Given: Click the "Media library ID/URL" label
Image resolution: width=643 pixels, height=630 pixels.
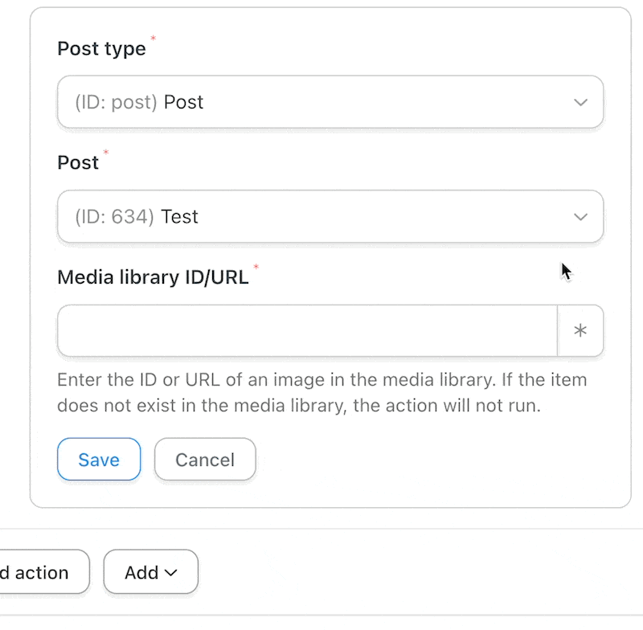Looking at the screenshot, I should pos(153,277).
